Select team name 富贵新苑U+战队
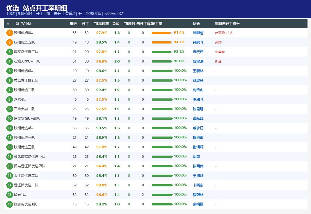 click(27, 118)
